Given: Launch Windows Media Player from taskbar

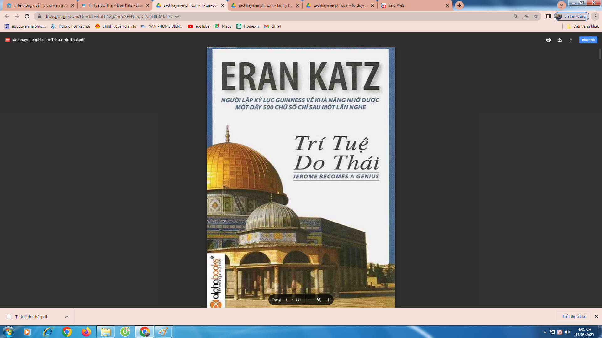Looking at the screenshot, I should click(x=27, y=332).
